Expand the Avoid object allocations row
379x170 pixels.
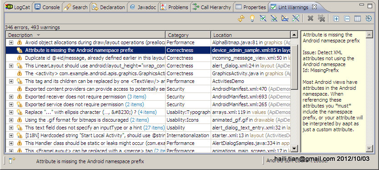click(11, 42)
